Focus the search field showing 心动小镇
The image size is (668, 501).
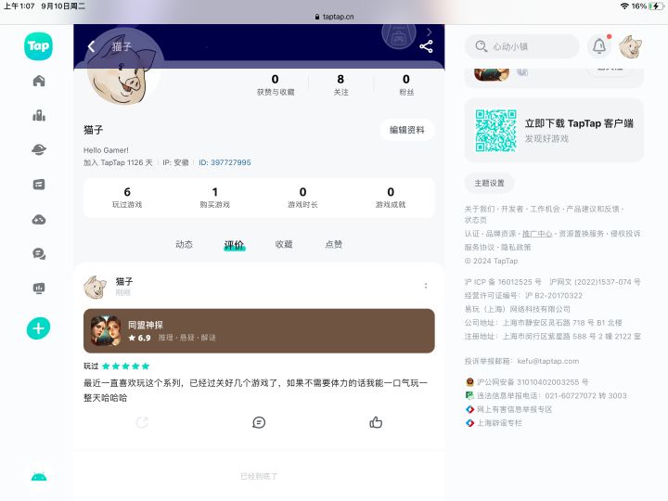coord(521,46)
